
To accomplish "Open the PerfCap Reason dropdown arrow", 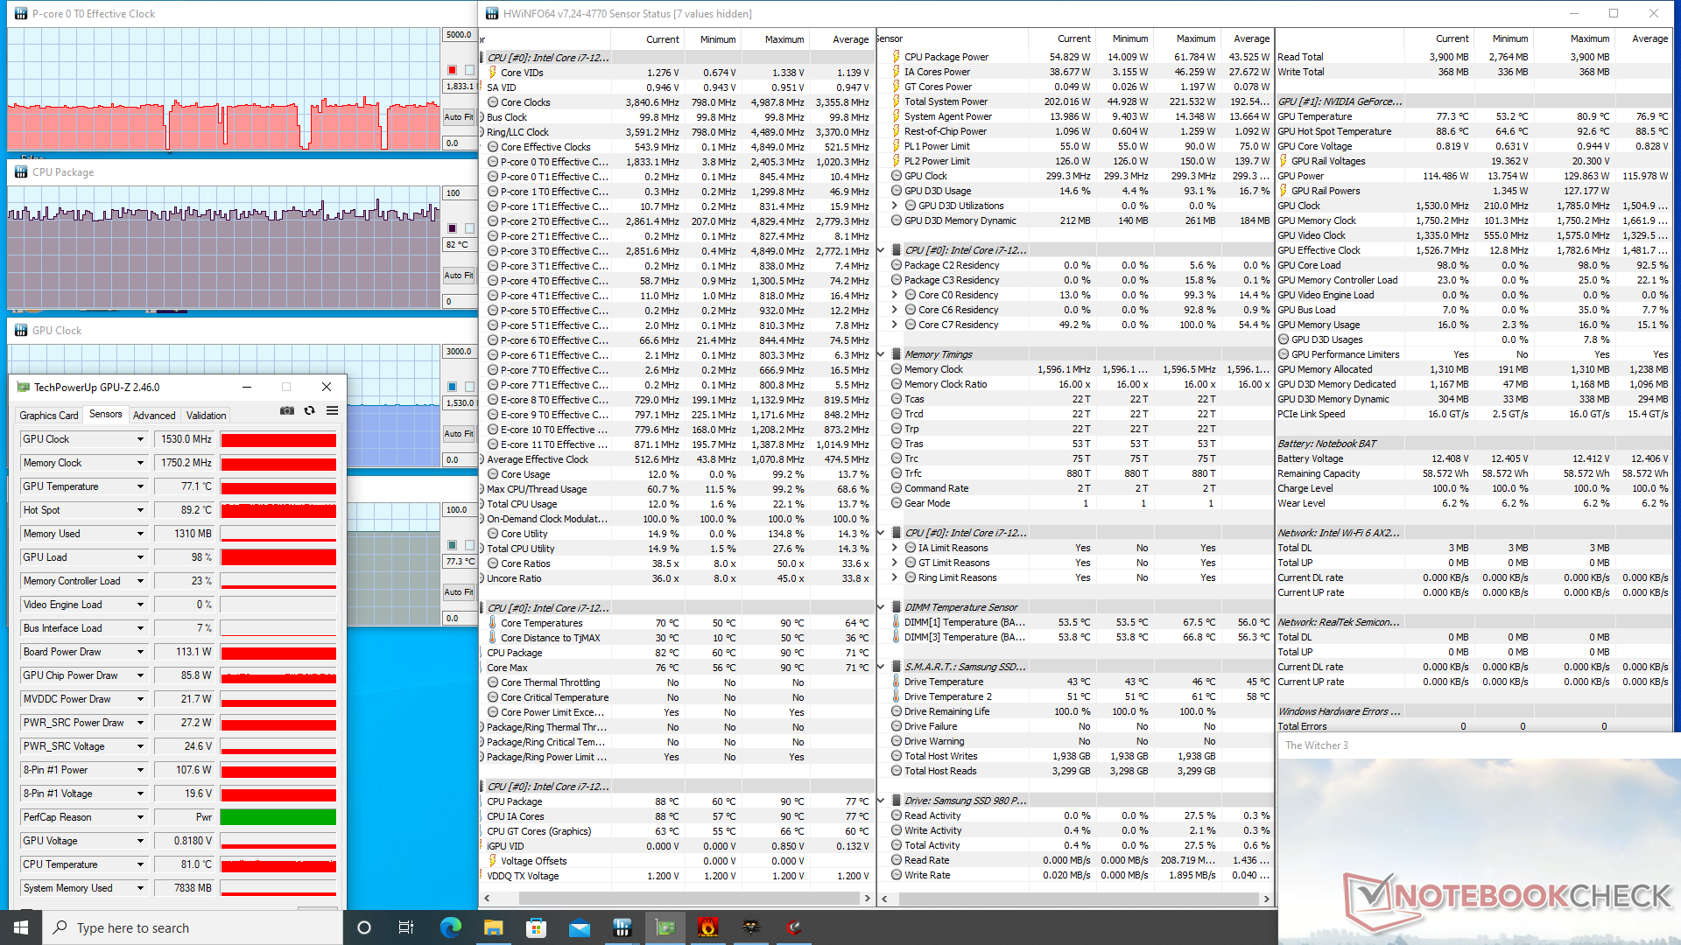I will (140, 817).
